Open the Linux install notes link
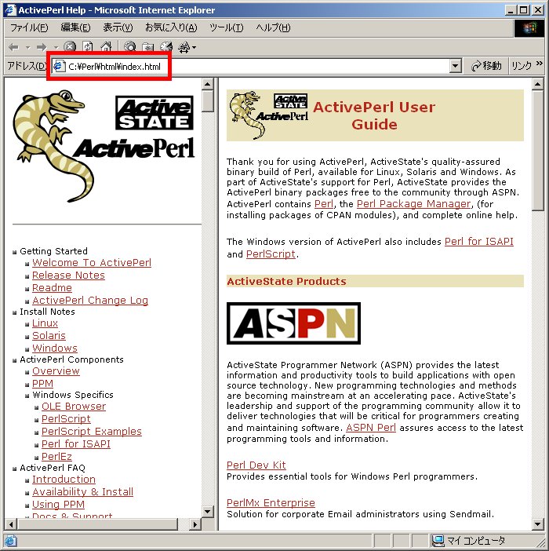 point(45,323)
